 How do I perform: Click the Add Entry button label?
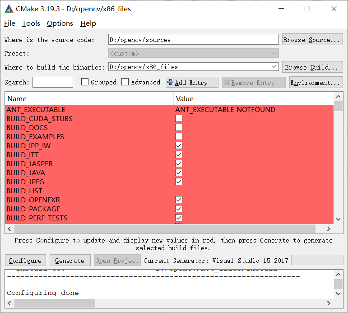tap(191, 83)
